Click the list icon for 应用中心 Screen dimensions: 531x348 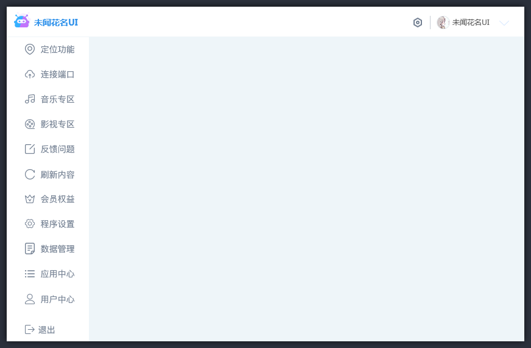(30, 274)
